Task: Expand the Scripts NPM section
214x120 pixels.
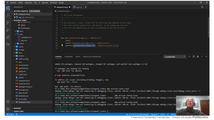Action: pos(18,111)
